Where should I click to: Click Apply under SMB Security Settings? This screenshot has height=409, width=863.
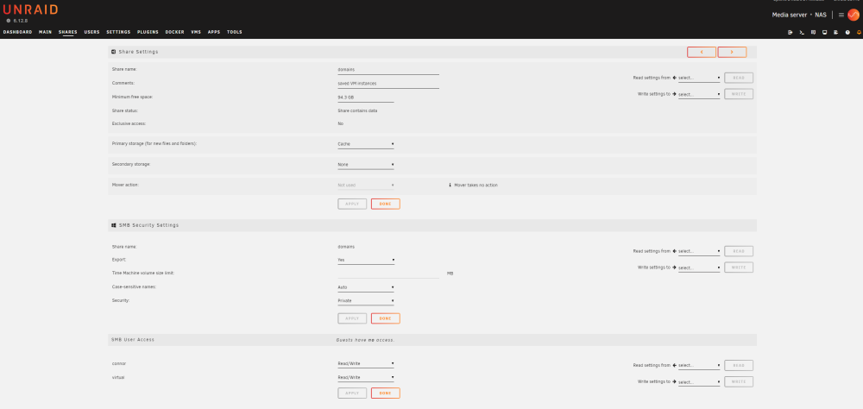(352, 318)
